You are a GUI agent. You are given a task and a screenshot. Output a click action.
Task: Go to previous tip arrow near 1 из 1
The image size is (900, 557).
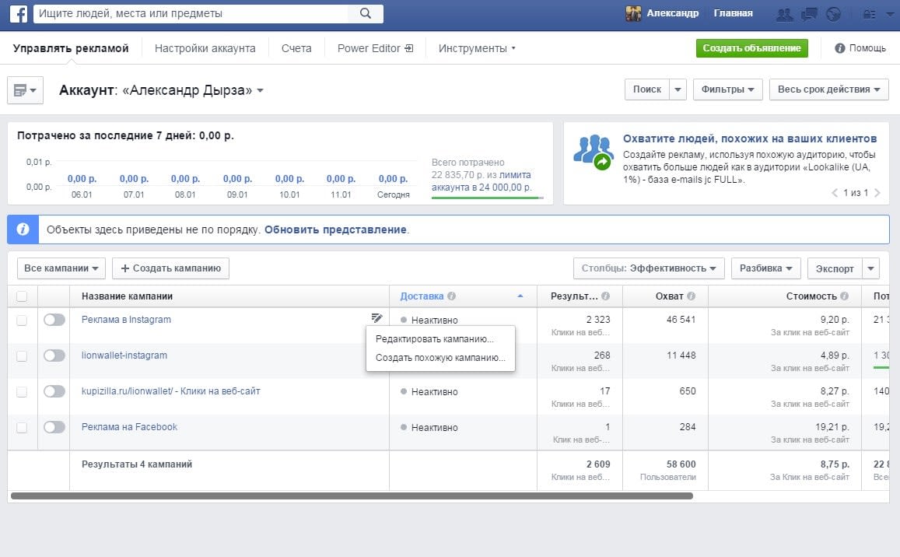coord(835,193)
